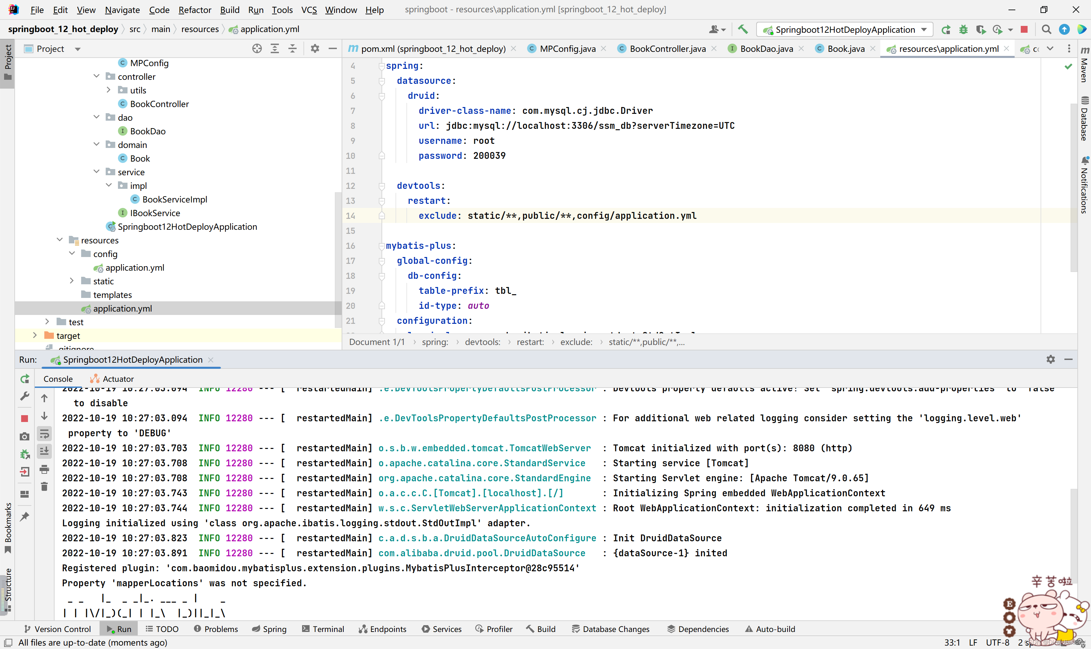Toggle scroll to end of console
Screen dimensions: 1091x649
pos(44,451)
